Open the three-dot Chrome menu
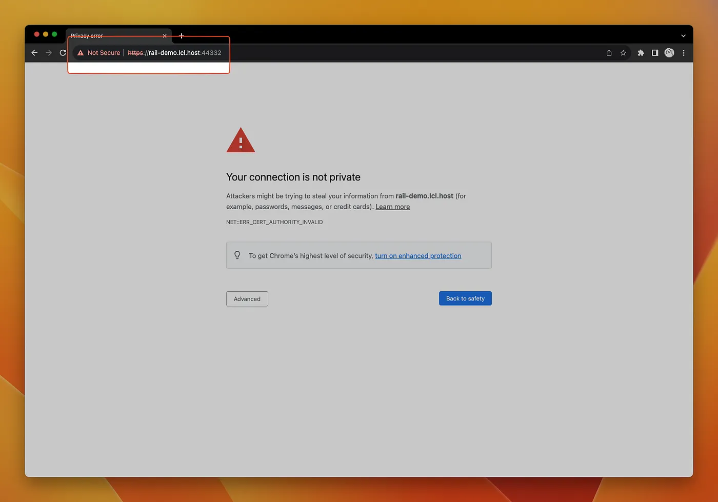This screenshot has width=718, height=502. 684,52
